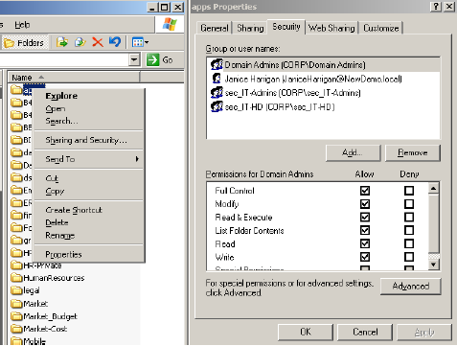Toggle Deny checkbox for Modify
Viewport: 457px width, 346px height.
point(409,204)
